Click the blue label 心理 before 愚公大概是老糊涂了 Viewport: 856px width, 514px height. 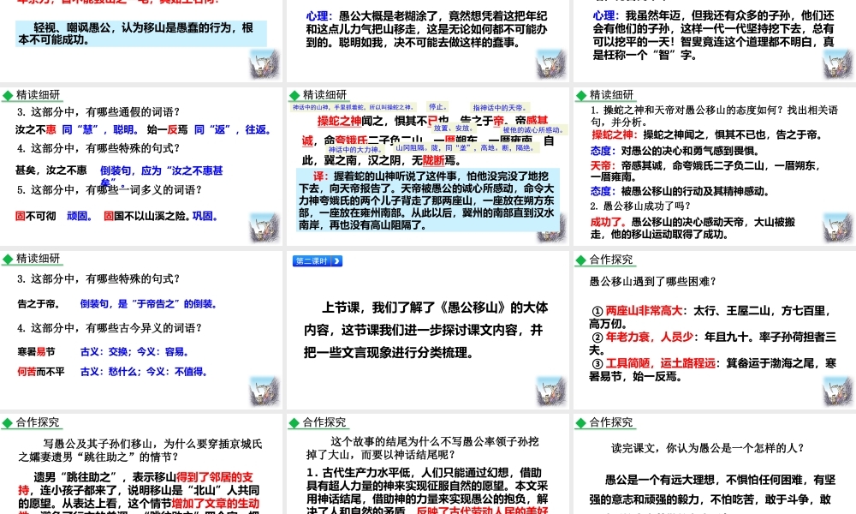click(317, 15)
